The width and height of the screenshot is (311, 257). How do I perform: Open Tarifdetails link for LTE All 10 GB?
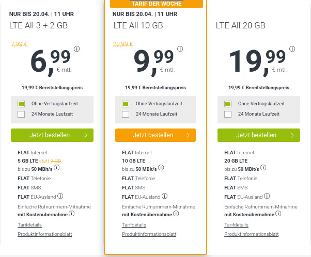coord(134,225)
